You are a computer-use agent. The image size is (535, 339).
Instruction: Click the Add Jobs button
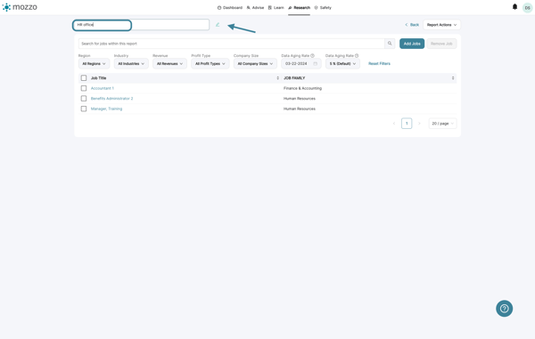pos(412,44)
